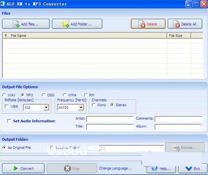Open the Frequency 44100 dropdown
This screenshot has height=175, width=208.
(81, 108)
